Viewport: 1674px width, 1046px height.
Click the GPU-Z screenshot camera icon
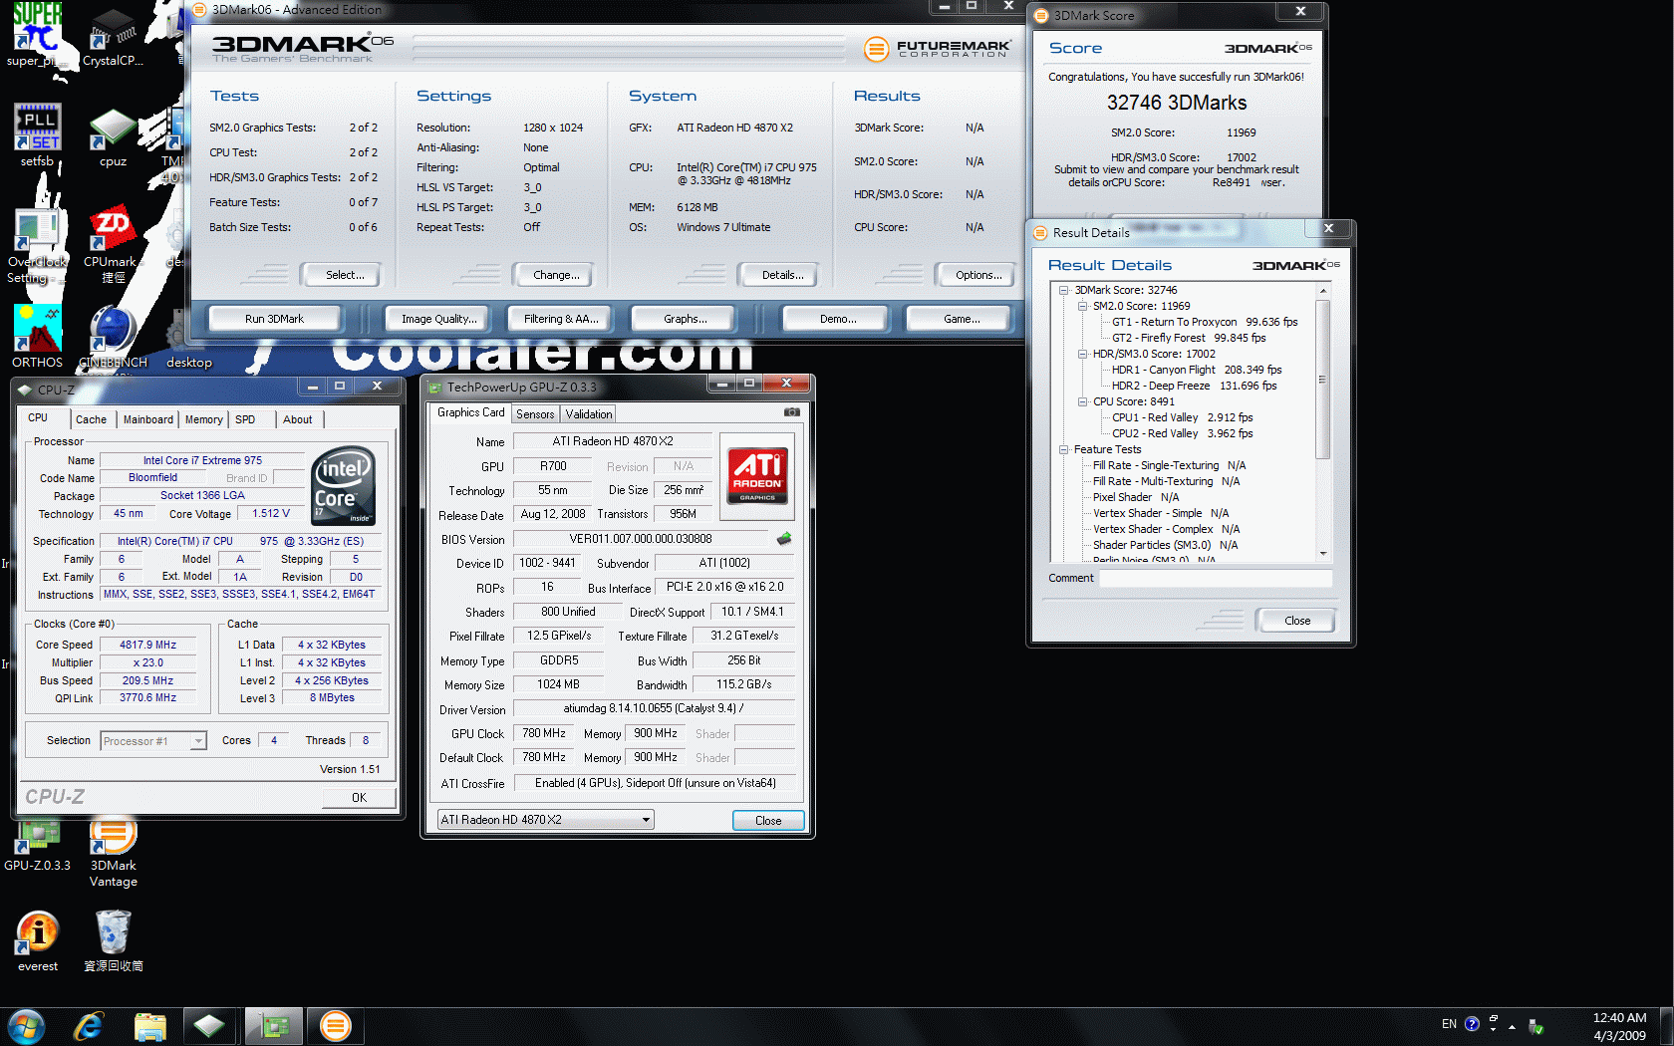click(791, 412)
